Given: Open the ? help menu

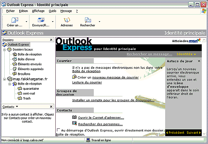Looking at the screenshot, I should point(77,11).
